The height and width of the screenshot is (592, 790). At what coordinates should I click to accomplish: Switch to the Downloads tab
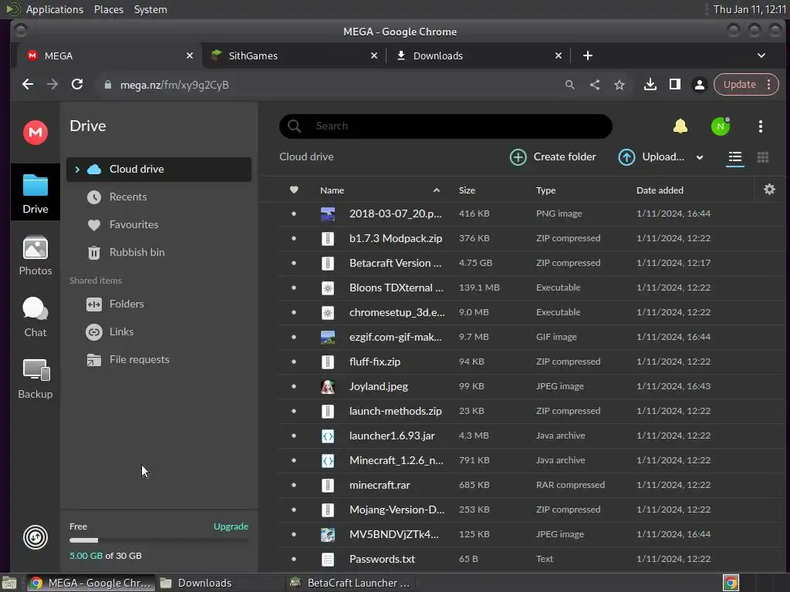[x=478, y=55]
